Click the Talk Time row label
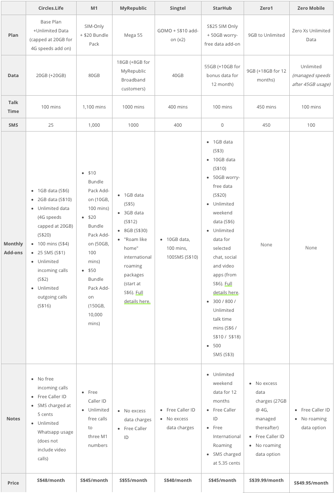 [13, 106]
